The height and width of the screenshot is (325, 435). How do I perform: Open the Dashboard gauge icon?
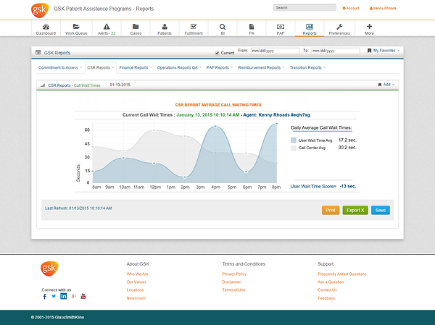[x=46, y=27]
